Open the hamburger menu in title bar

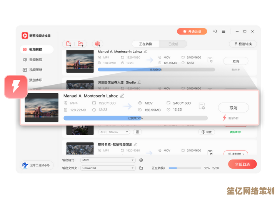[224, 31]
